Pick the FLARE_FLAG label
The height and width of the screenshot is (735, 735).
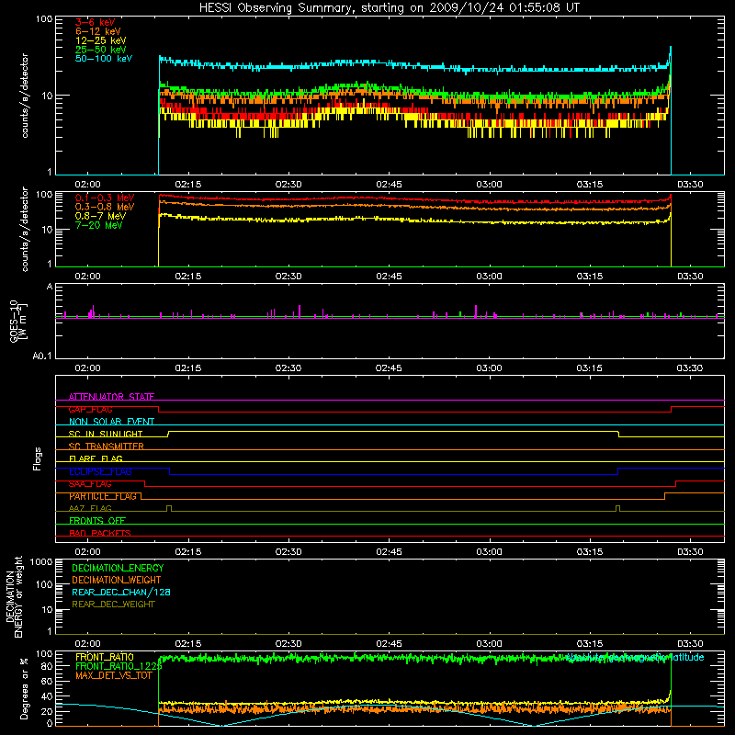coord(96,458)
